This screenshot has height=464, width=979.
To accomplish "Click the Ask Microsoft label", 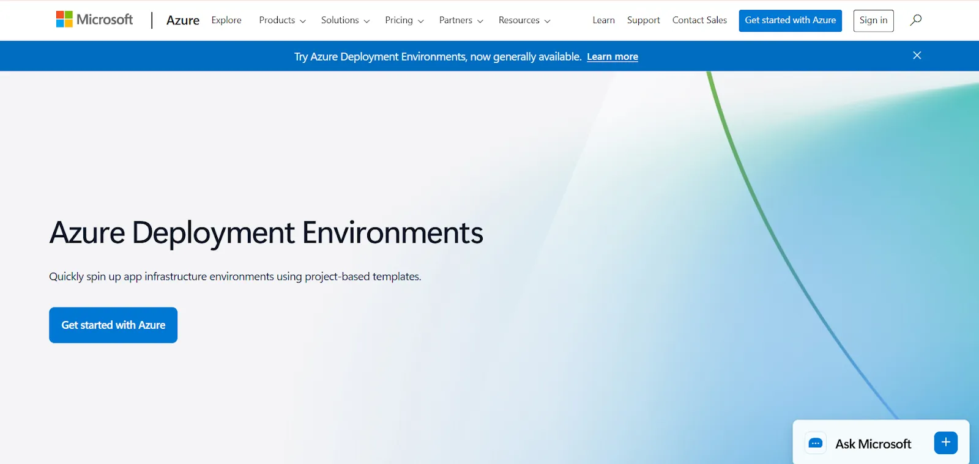I will [873, 444].
